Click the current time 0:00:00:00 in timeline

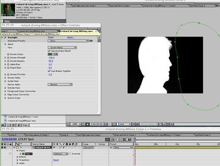[x=9, y=139]
